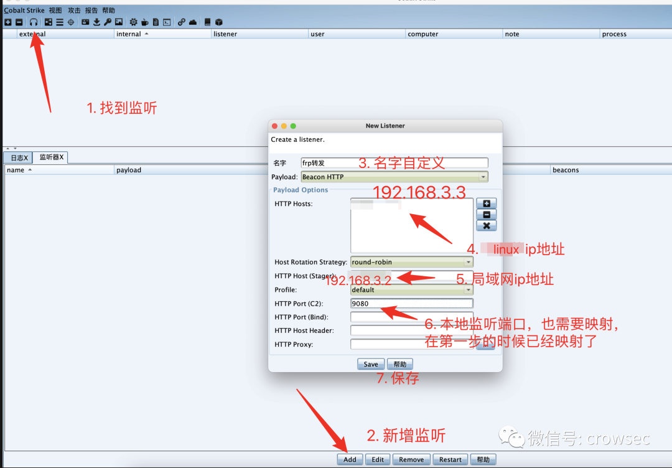
Task: Open keystrokes via the key icon
Action: tap(108, 22)
